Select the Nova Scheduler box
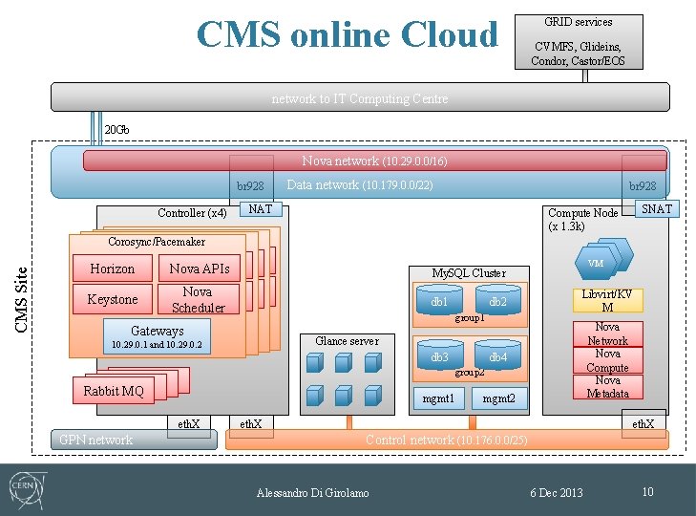The image size is (696, 516). click(199, 299)
